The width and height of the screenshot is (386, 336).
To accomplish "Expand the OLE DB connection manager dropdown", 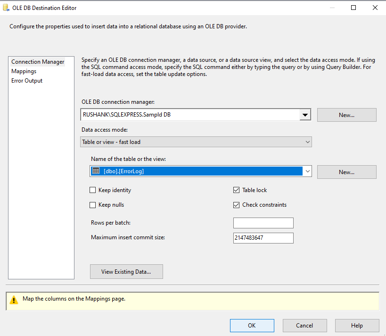I will (305, 115).
